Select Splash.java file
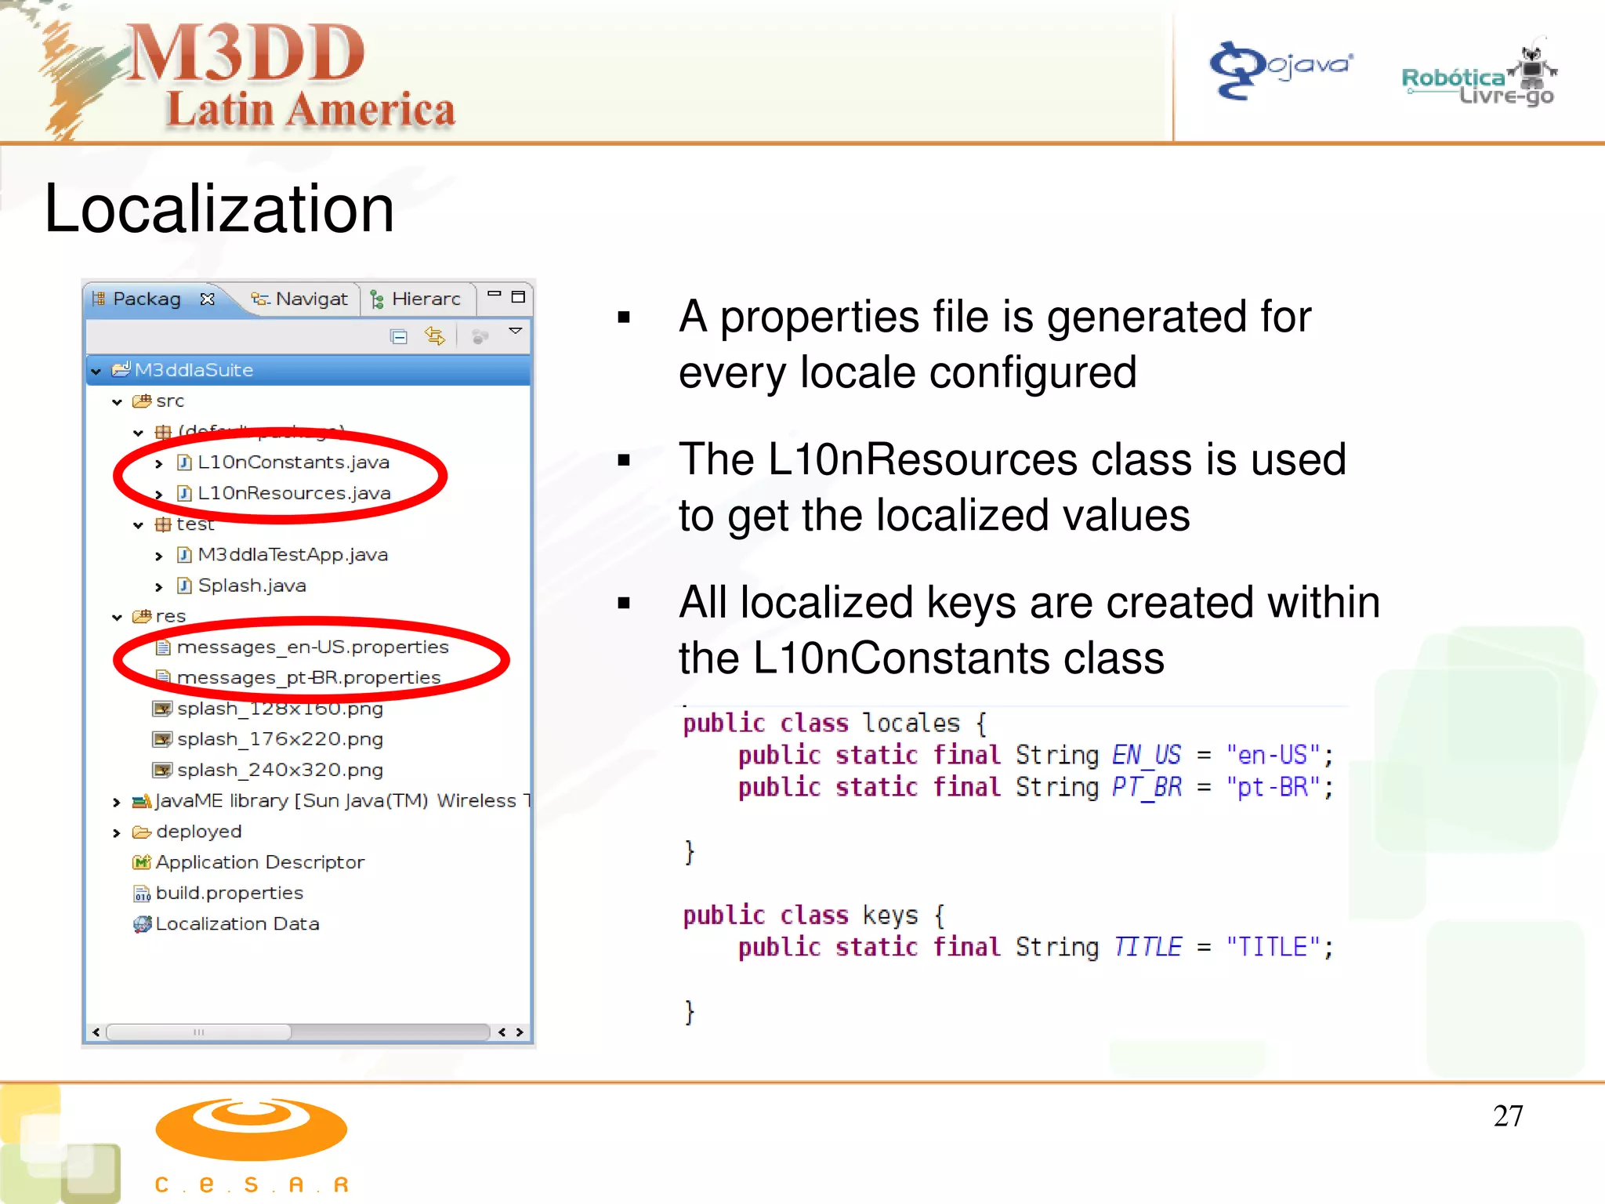This screenshot has width=1605, height=1204. tap(252, 586)
